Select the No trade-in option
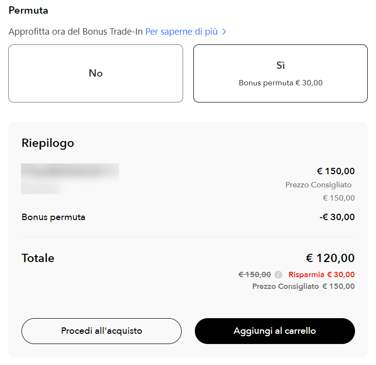The width and height of the screenshot is (376, 365). [96, 73]
